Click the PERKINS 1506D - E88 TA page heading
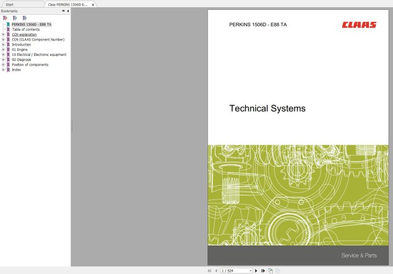This screenshot has height=274, width=393. coord(258,25)
